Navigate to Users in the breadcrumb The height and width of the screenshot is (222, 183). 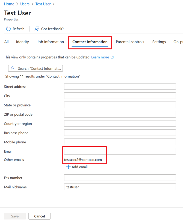coord(25,4)
